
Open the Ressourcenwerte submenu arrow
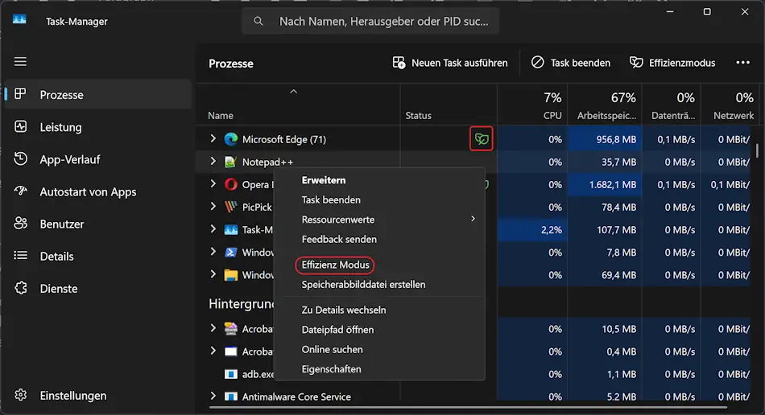click(x=473, y=219)
